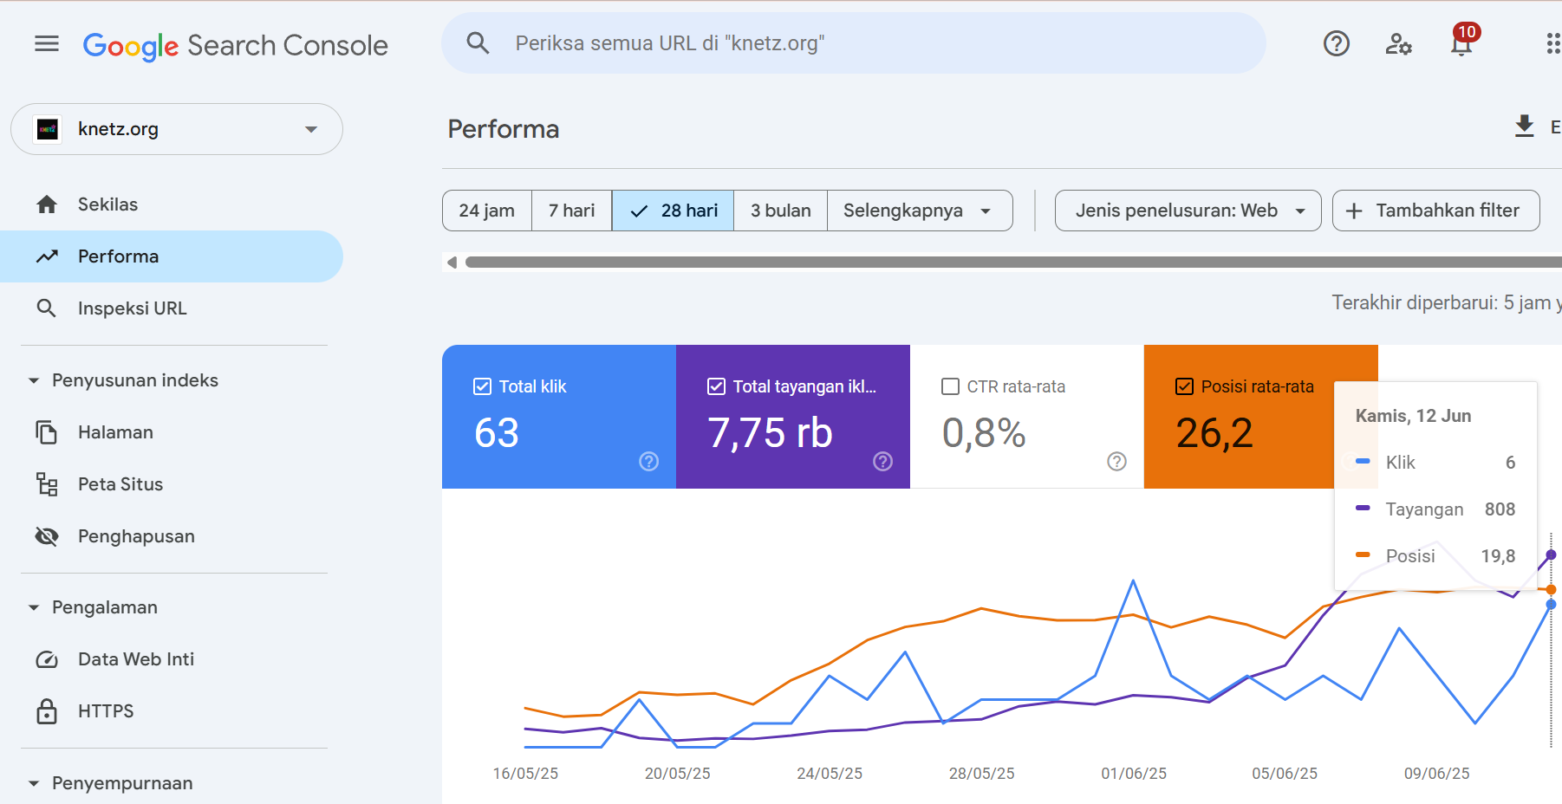Open Data Web Inti report
Screen dimensions: 1562x804
[x=172, y=659]
